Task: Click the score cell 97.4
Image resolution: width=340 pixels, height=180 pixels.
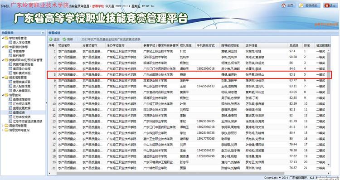Action: [292, 51]
